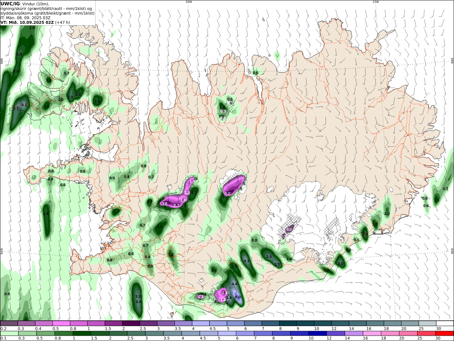Select the 'VT: Mið. 10.09.2025 02Z (+47 h)' line

[x=35, y=22]
